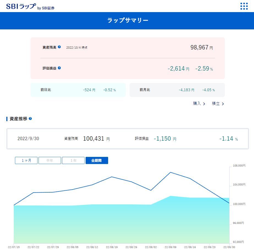Select the 半年 period button

pyautogui.click(x=50, y=160)
